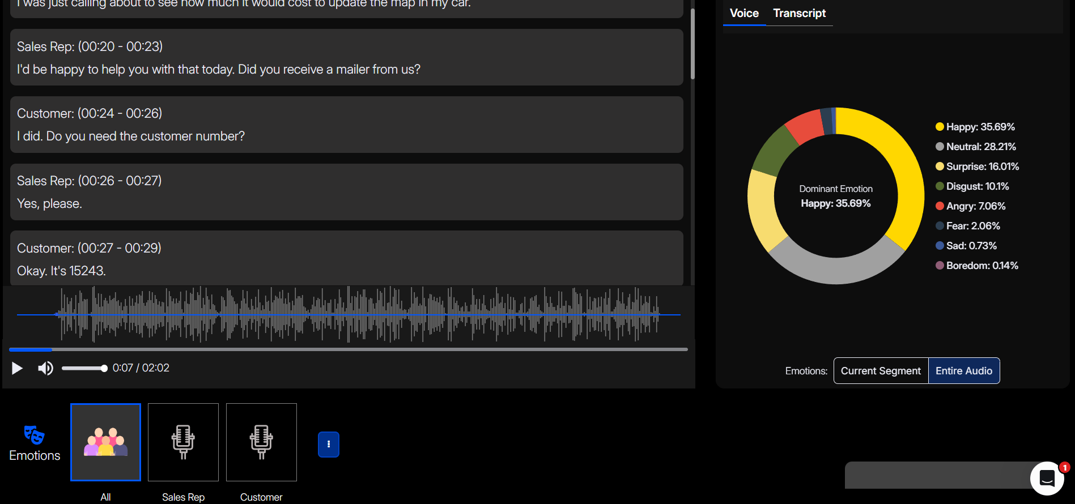Click the audio progress bar
The width and height of the screenshot is (1075, 504).
(348, 349)
